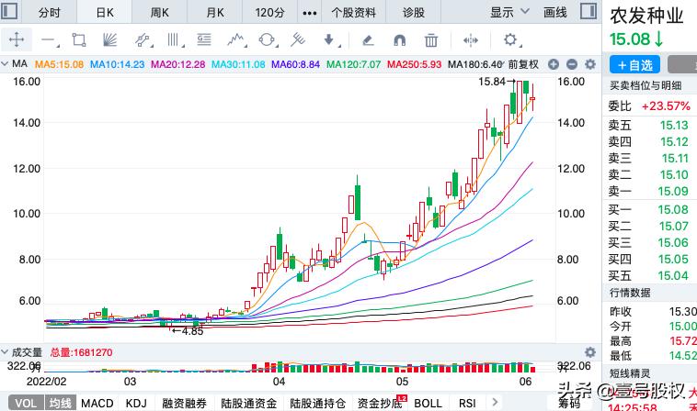Screen dimensions: 697x411
Task: Switch to 周K weekly chart tab
Action: pyautogui.click(x=160, y=13)
